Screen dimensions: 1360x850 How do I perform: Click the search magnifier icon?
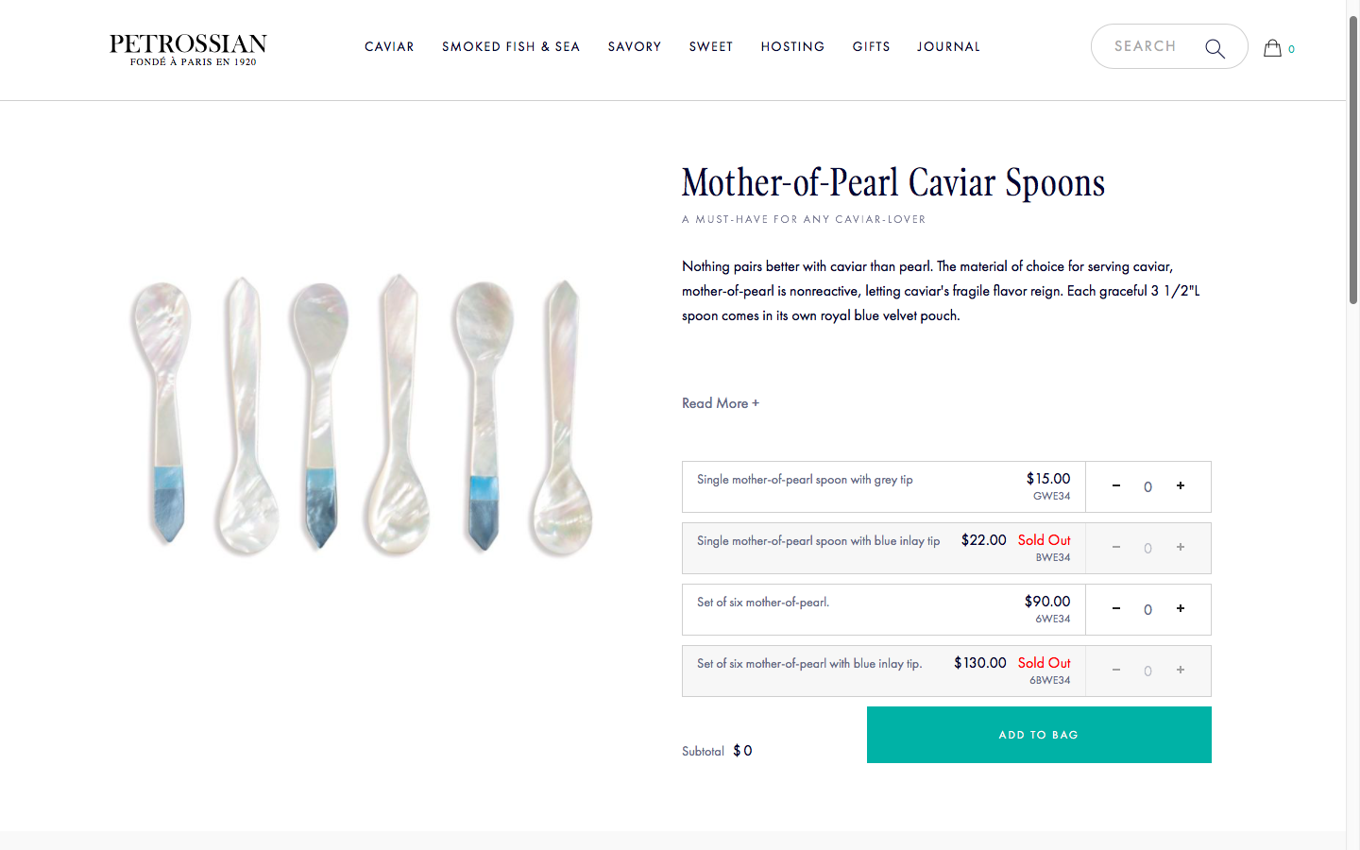(1215, 48)
